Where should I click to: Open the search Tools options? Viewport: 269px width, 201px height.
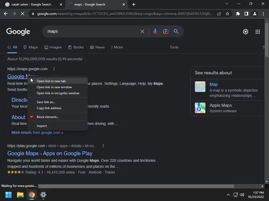tap(174, 47)
